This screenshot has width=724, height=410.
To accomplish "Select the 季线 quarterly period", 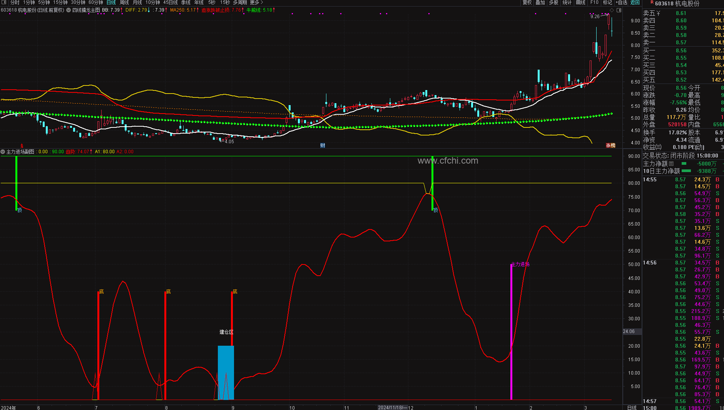I will click(186, 2).
